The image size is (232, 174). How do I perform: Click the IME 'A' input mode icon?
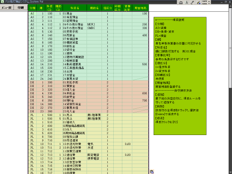click(x=187, y=2)
